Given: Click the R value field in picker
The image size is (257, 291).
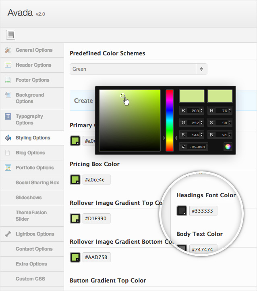Looking at the screenshot, I should tap(193, 110).
